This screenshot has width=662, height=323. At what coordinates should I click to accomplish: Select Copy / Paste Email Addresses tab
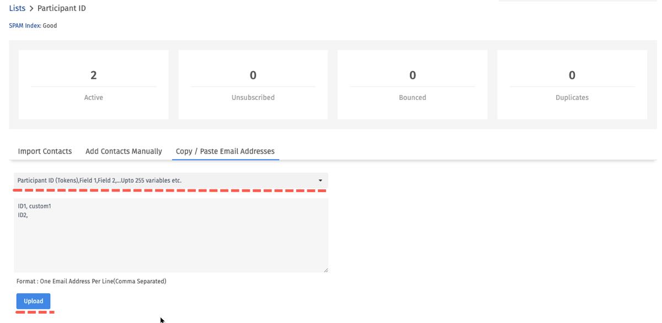pos(225,151)
